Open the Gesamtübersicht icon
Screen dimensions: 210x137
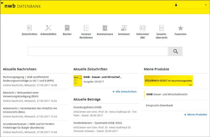click(161, 28)
